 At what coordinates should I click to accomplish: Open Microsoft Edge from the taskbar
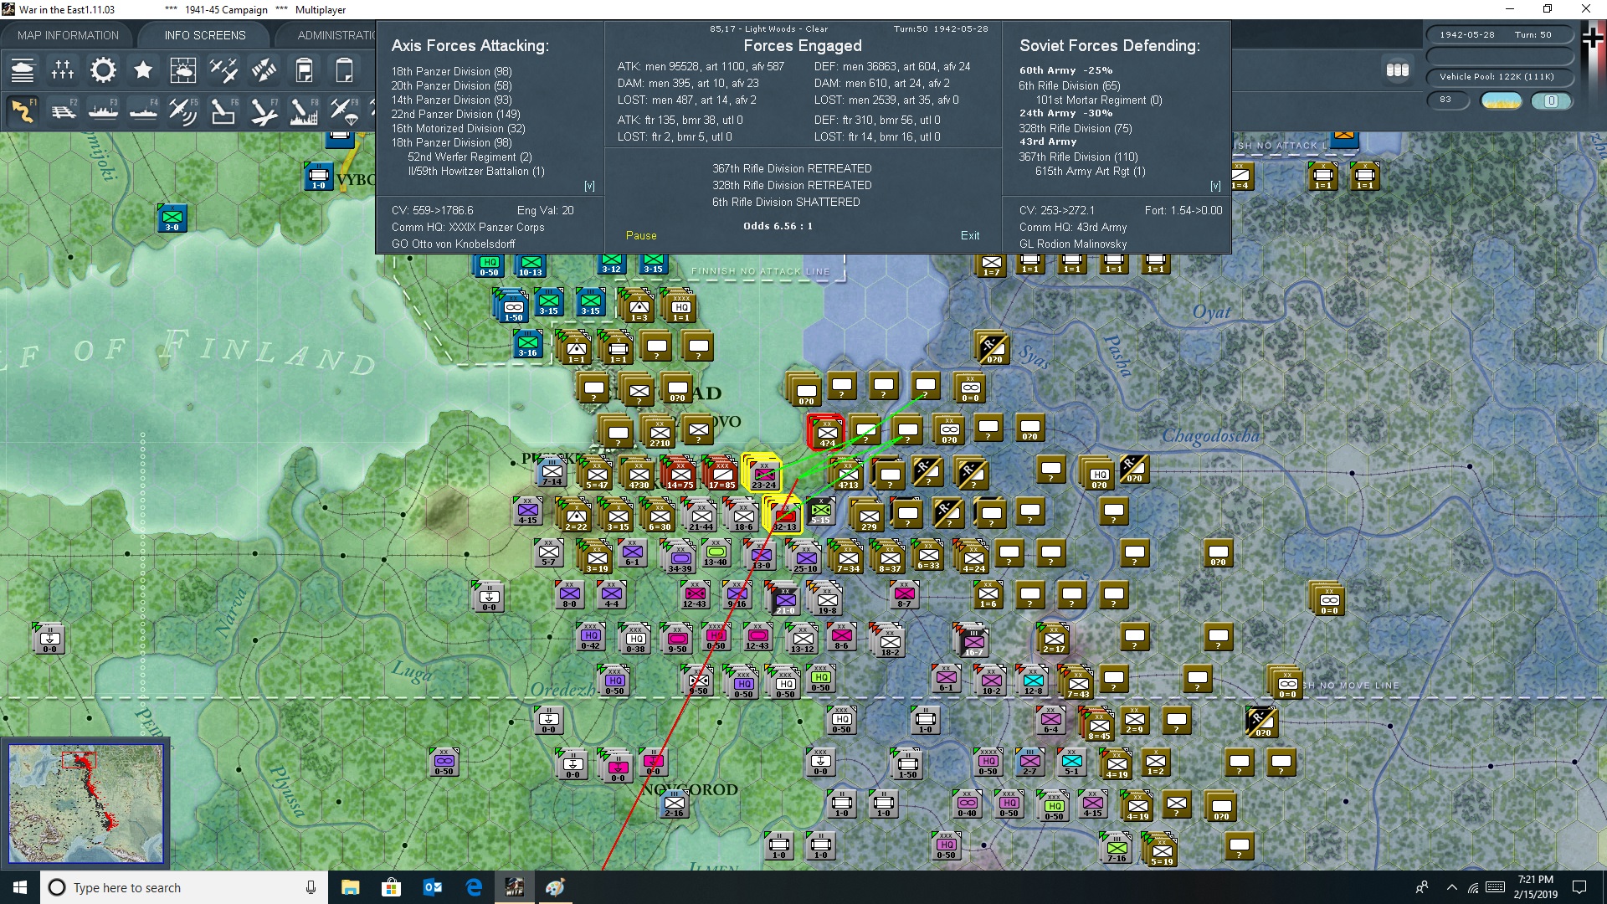point(474,887)
